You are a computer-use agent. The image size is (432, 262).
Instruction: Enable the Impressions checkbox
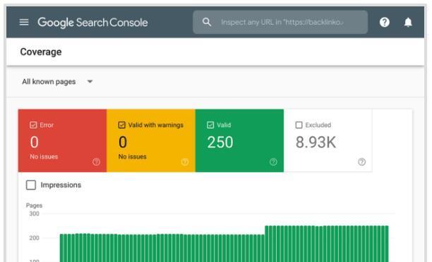point(31,185)
